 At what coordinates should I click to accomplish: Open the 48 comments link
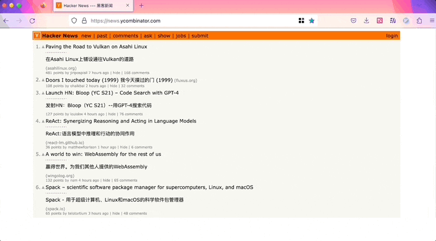click(x=135, y=213)
